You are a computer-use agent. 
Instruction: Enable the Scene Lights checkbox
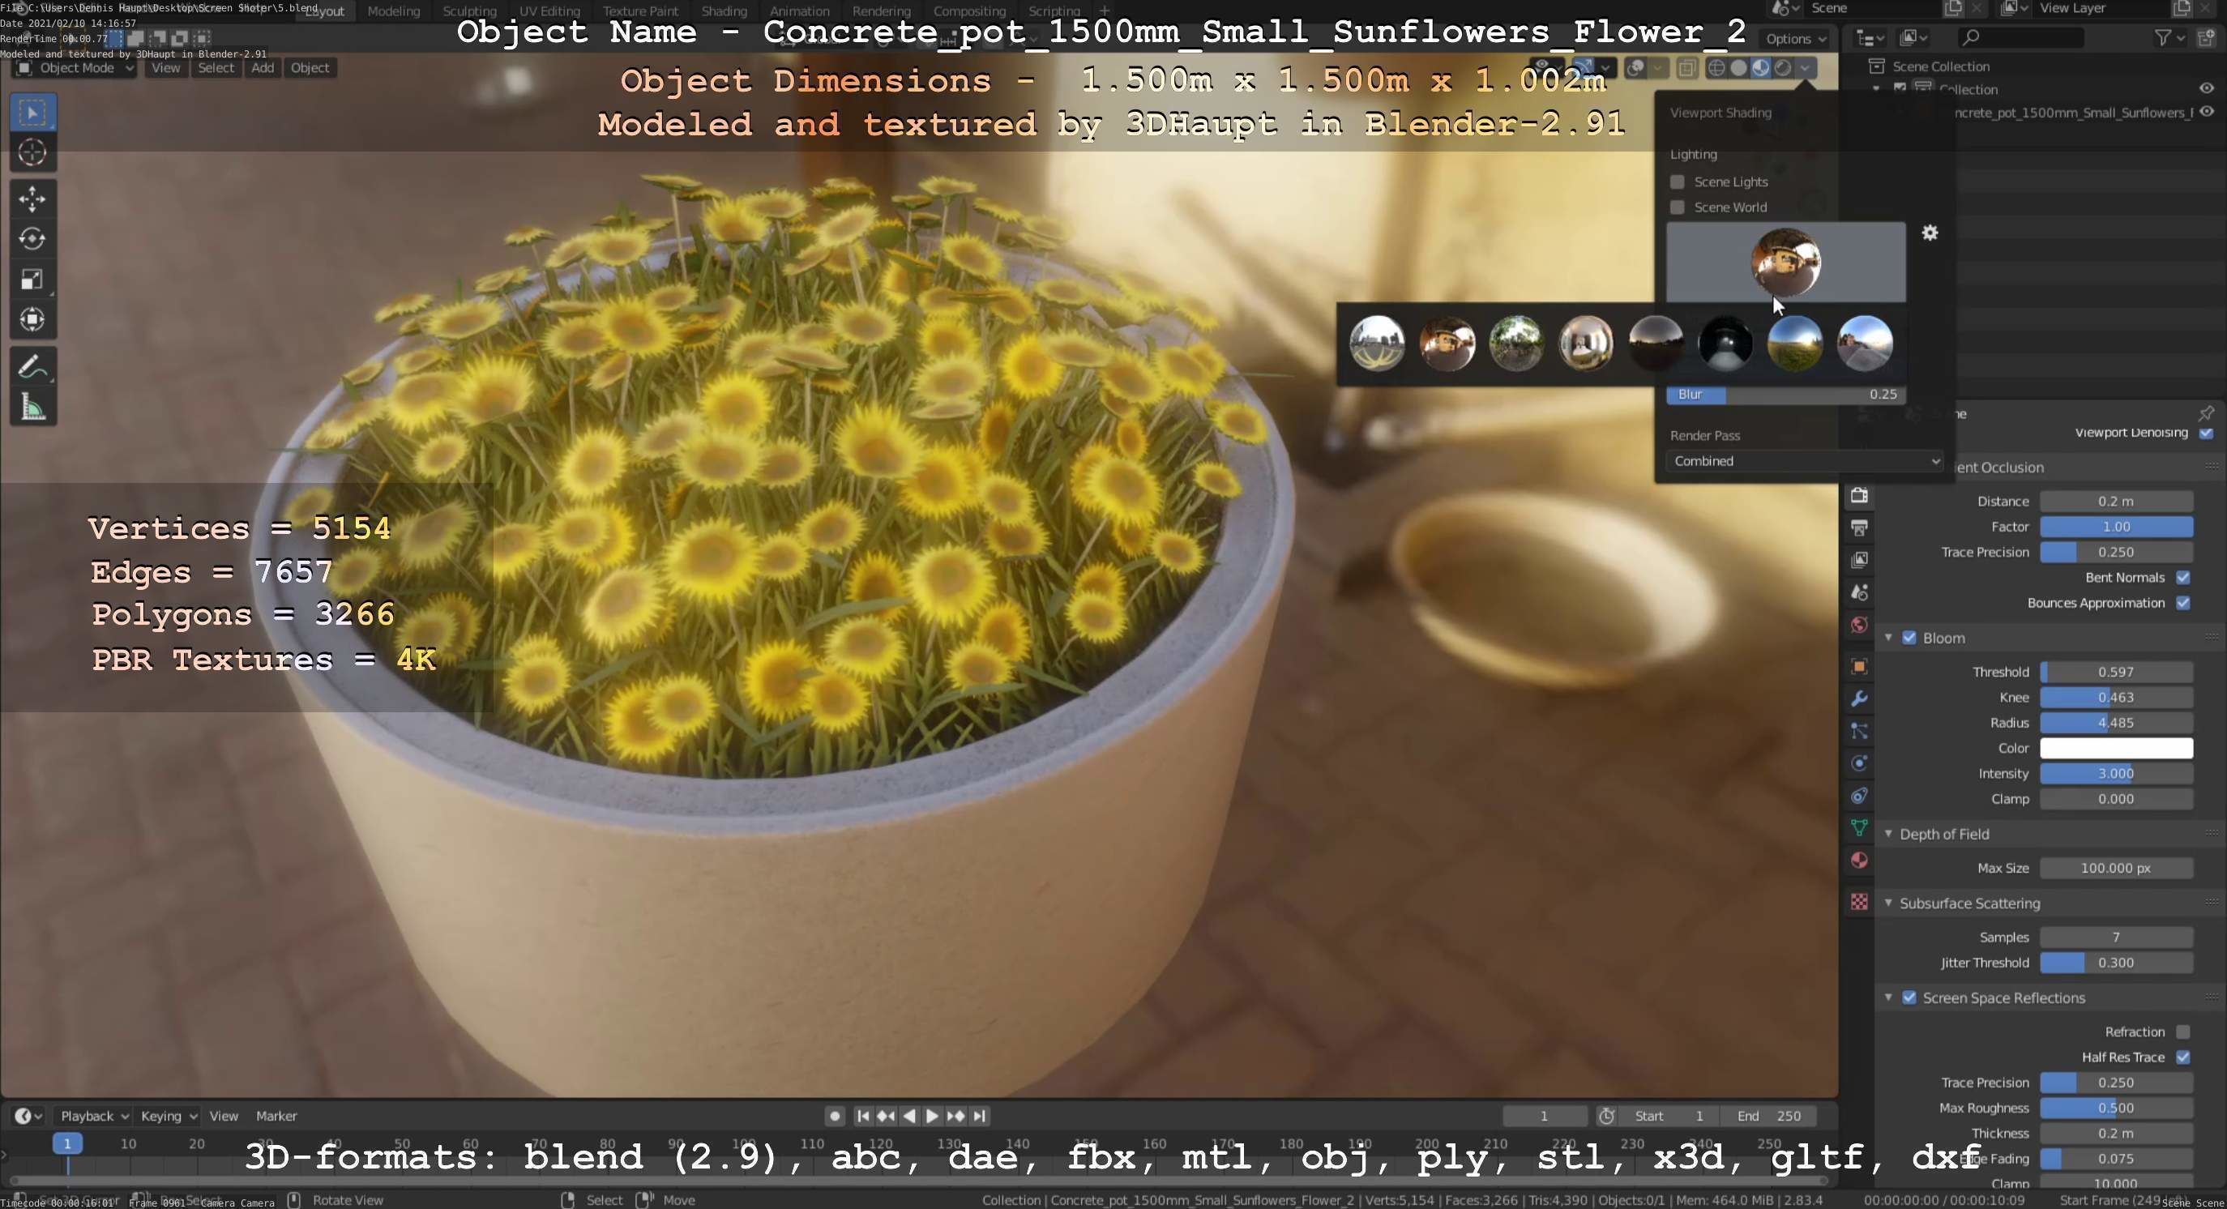[x=1678, y=182]
